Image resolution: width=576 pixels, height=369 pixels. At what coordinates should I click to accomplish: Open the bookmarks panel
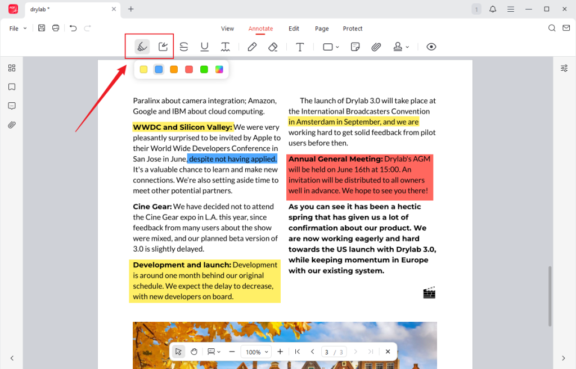pos(12,87)
